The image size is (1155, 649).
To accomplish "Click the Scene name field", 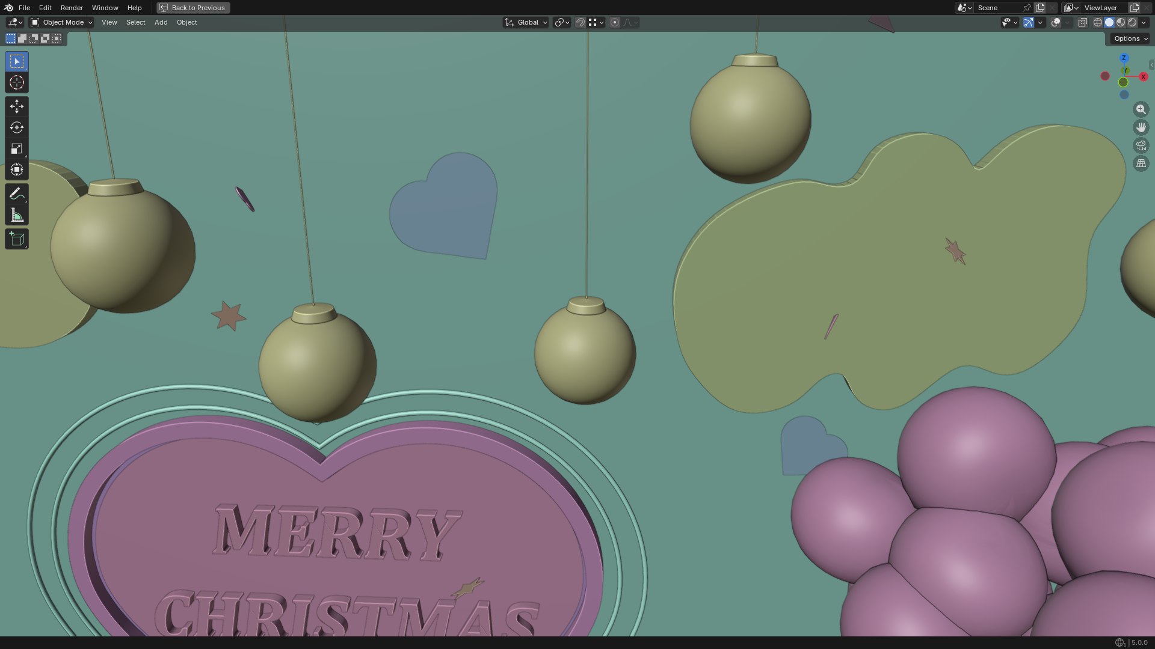I will point(997,8).
